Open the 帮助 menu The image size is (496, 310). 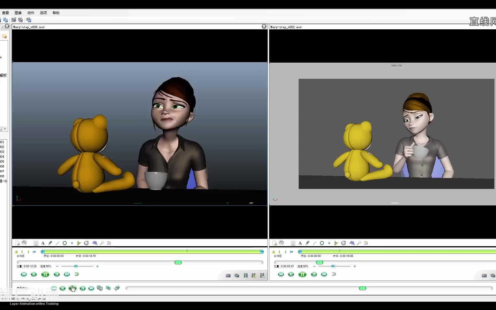point(56,13)
